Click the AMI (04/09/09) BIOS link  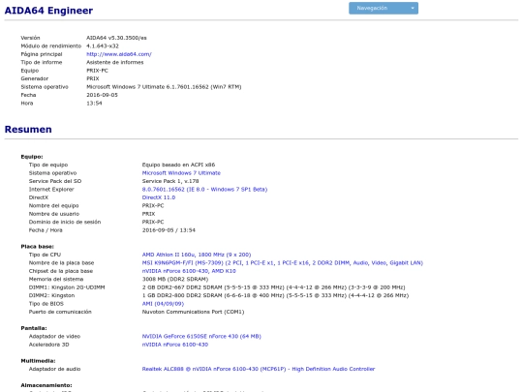(x=163, y=304)
